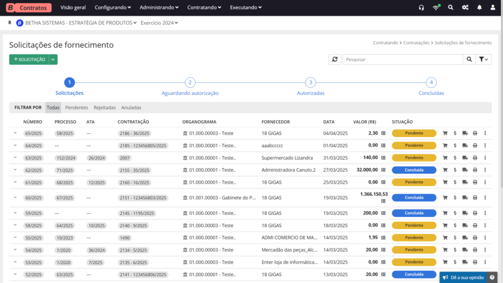Click the headset support icon in top bar
Image resolution: width=503 pixels, height=283 pixels.
tap(421, 8)
